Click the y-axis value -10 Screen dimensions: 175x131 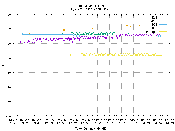coord(8,44)
